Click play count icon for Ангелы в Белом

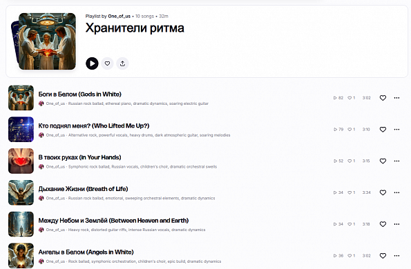tap(335, 256)
